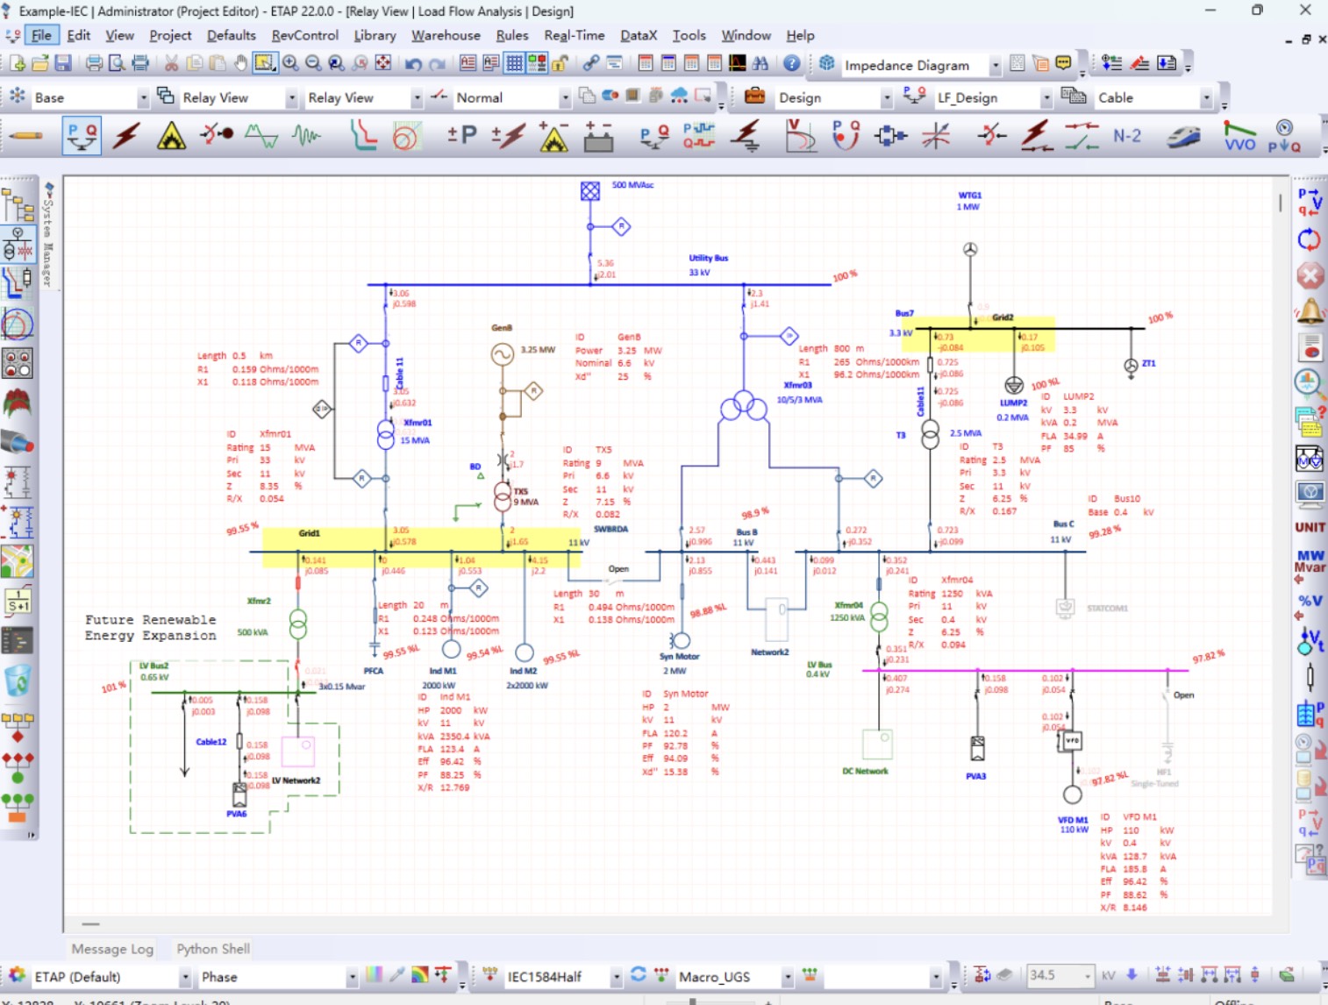Expand the Impedance Diagram dropdown
The image size is (1328, 1005).
pyautogui.click(x=995, y=65)
